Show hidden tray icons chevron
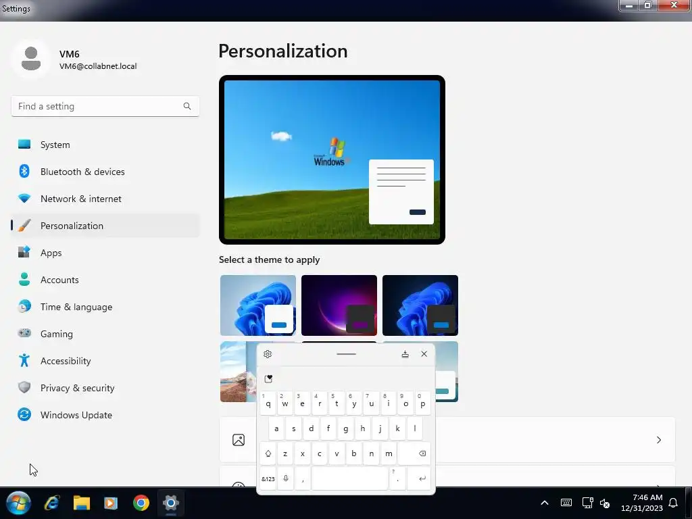Viewport: 692px width, 519px height. (545, 503)
